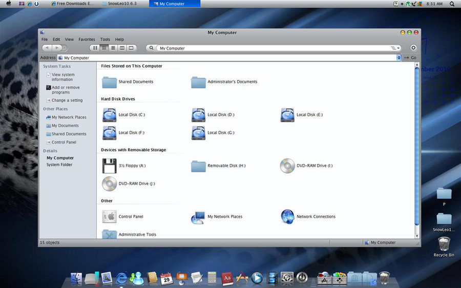Open the gear settings button in toolbar
The image size is (461, 288).
tap(413, 48)
